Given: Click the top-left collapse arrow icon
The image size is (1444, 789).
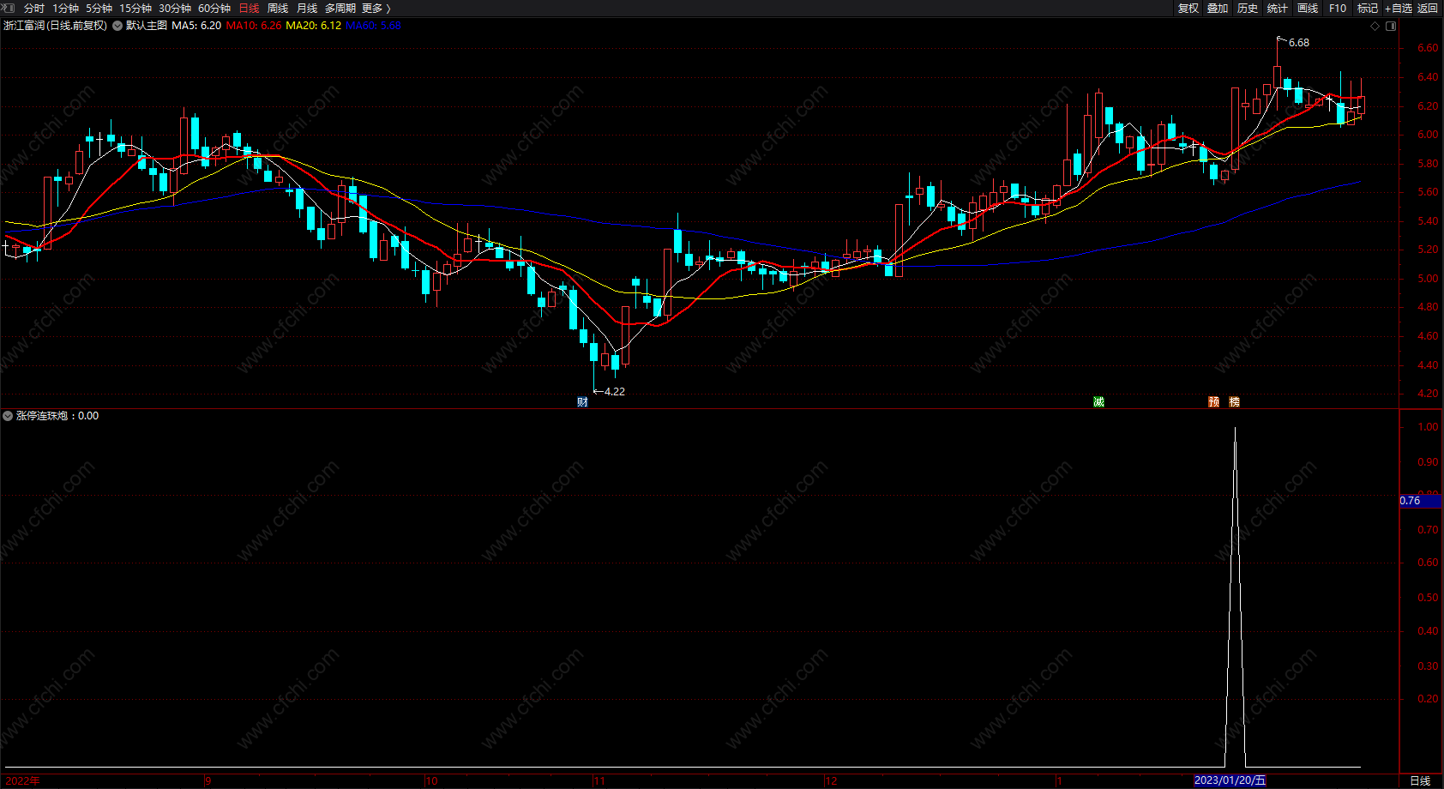Looking at the screenshot, I should [x=9, y=8].
